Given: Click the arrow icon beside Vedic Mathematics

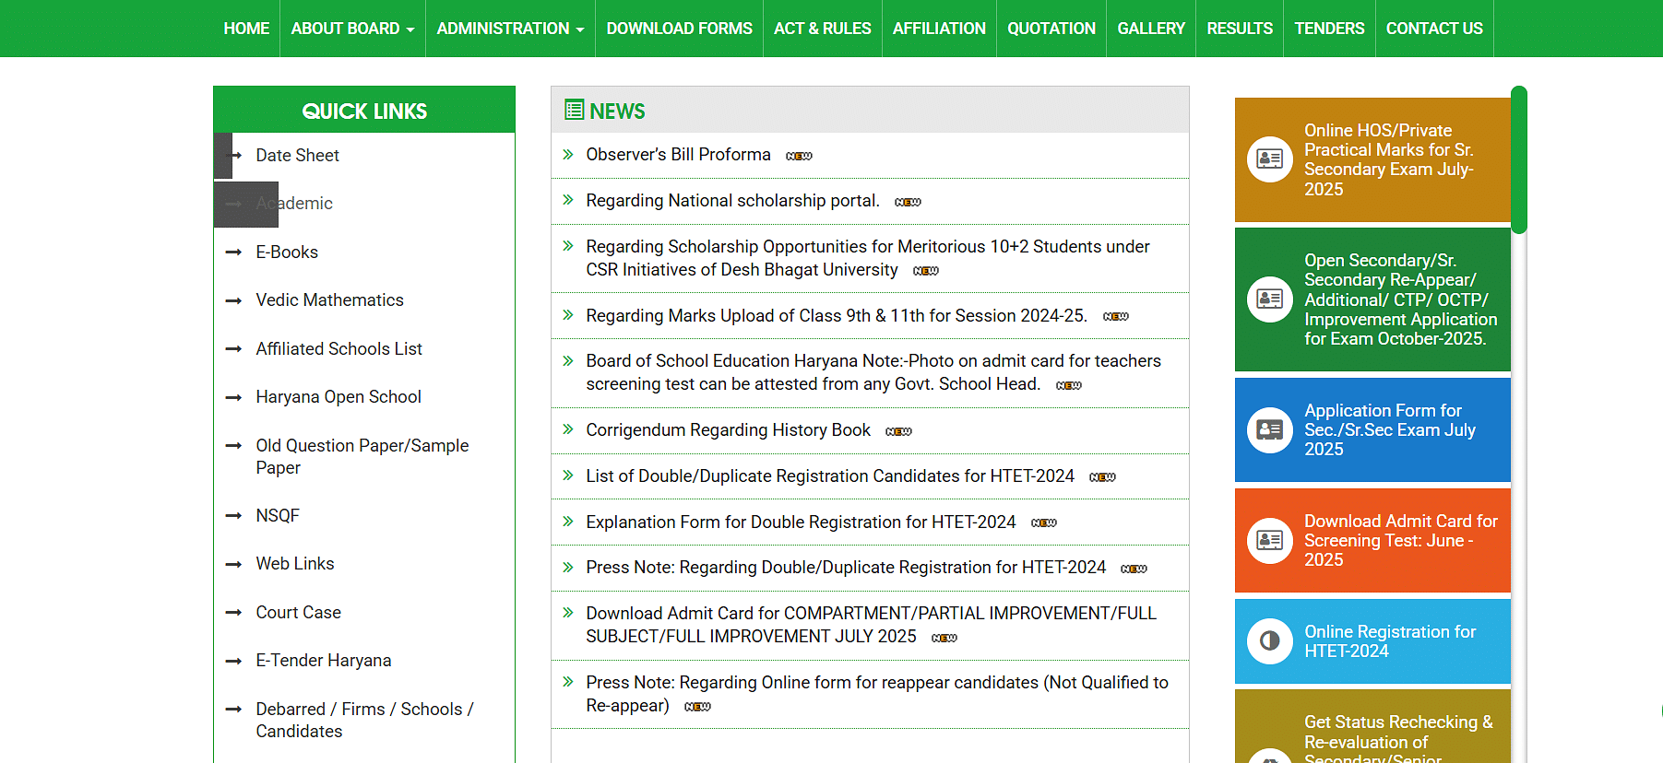Looking at the screenshot, I should (234, 300).
